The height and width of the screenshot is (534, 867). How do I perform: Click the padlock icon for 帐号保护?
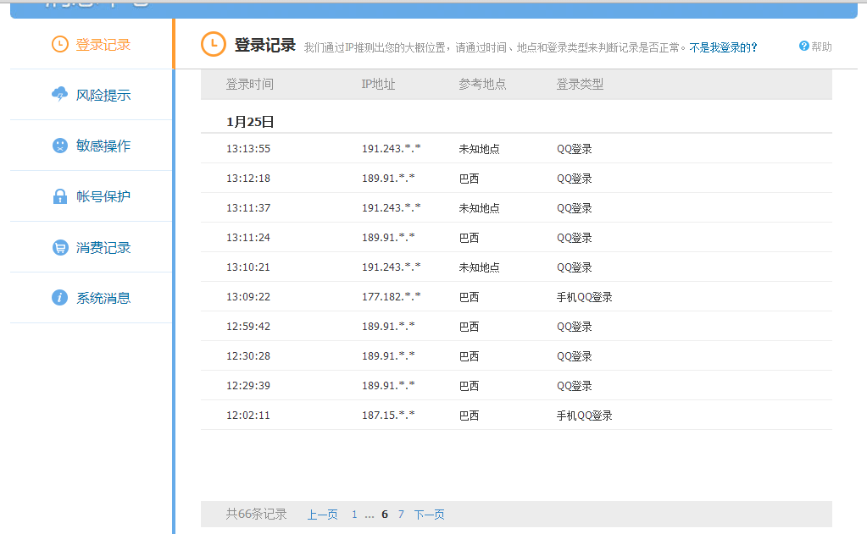(x=59, y=196)
